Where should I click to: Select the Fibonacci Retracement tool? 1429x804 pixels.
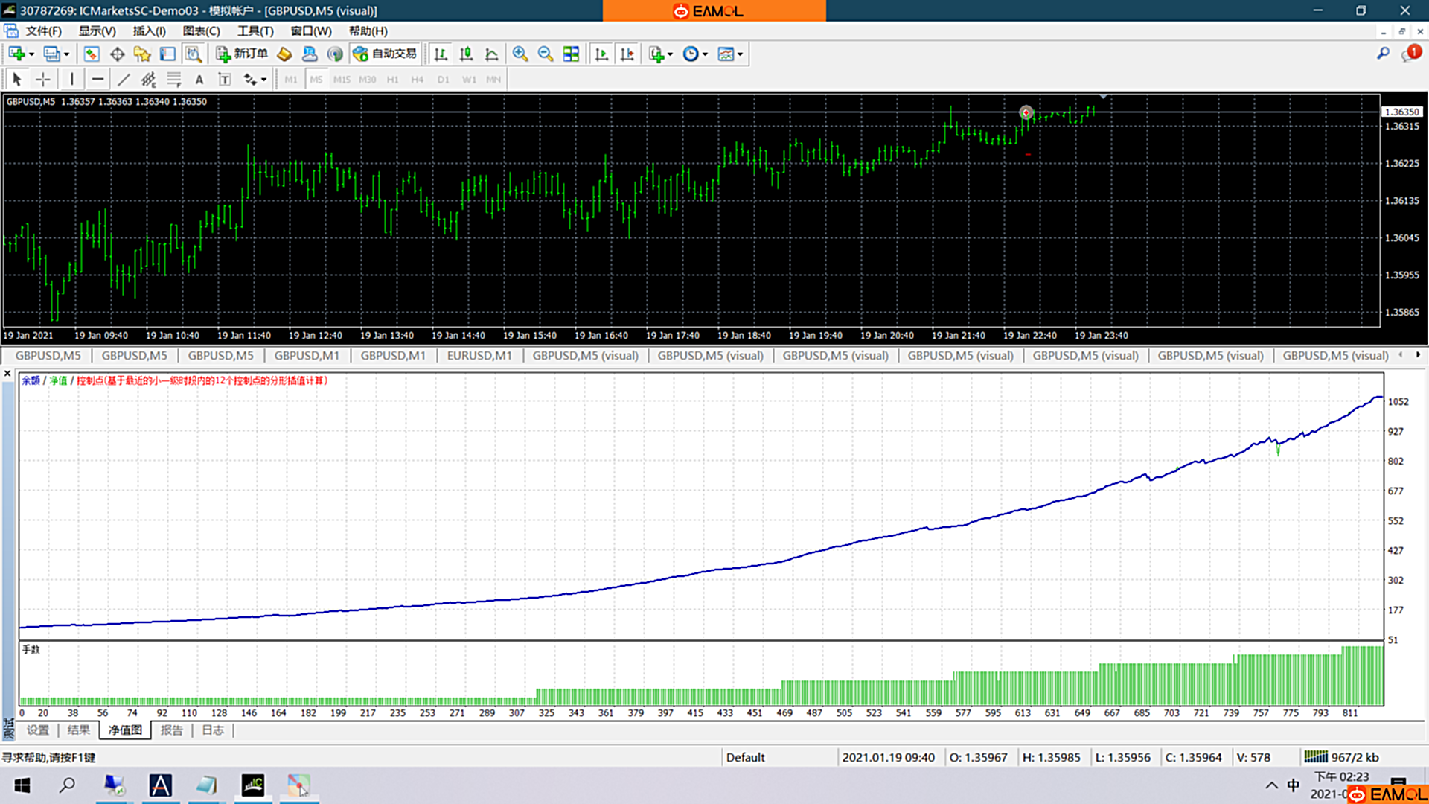(174, 79)
